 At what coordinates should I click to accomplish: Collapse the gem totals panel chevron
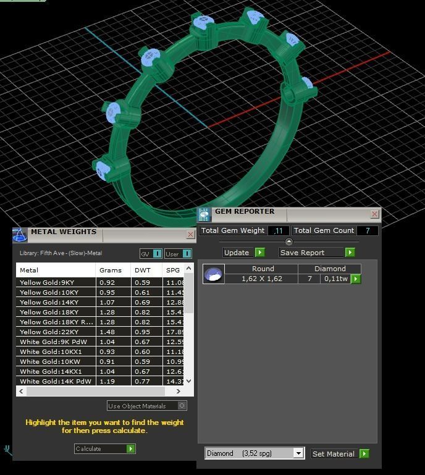(x=289, y=242)
